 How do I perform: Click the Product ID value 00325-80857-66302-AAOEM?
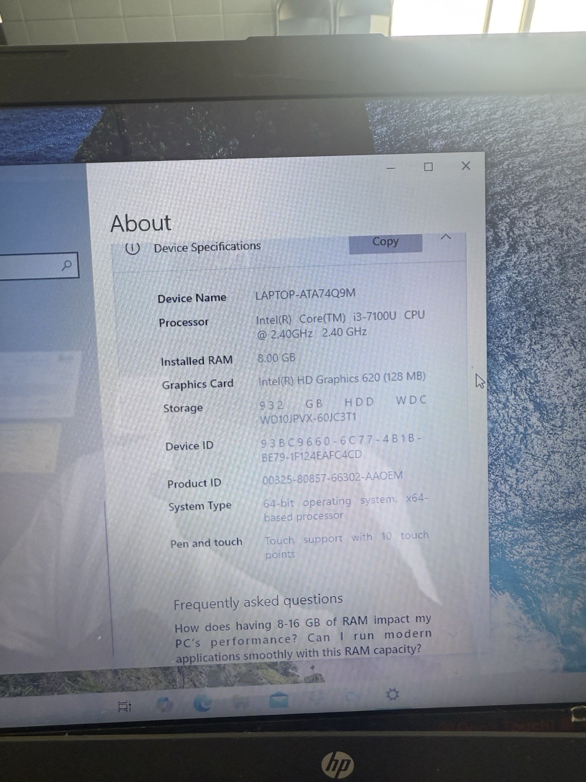pos(333,478)
